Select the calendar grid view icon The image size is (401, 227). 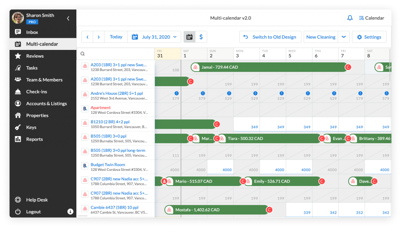(190, 37)
